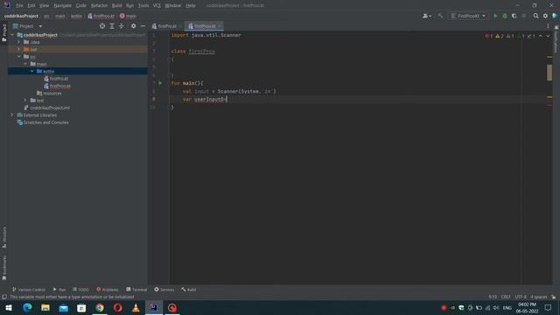Click run gutter arrow beside main function
Viewport: 560px width, 315px height.
(x=160, y=83)
